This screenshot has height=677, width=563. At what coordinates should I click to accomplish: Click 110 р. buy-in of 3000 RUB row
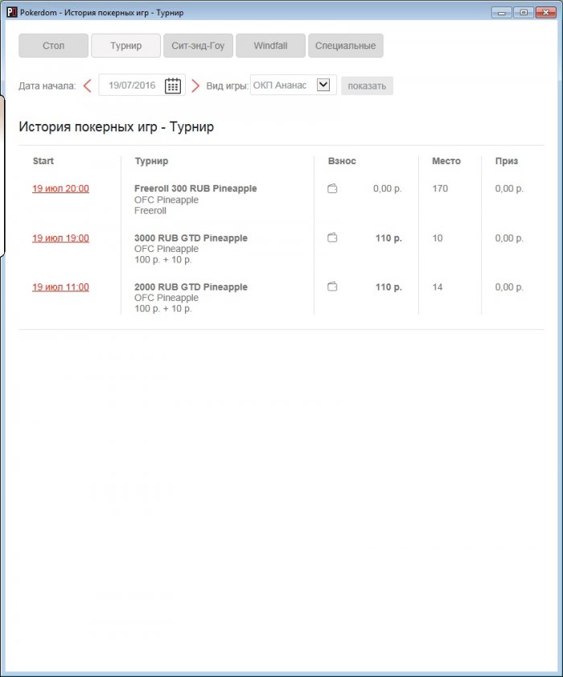[388, 238]
